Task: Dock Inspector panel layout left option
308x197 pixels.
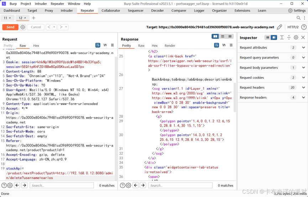Action: 267,37
